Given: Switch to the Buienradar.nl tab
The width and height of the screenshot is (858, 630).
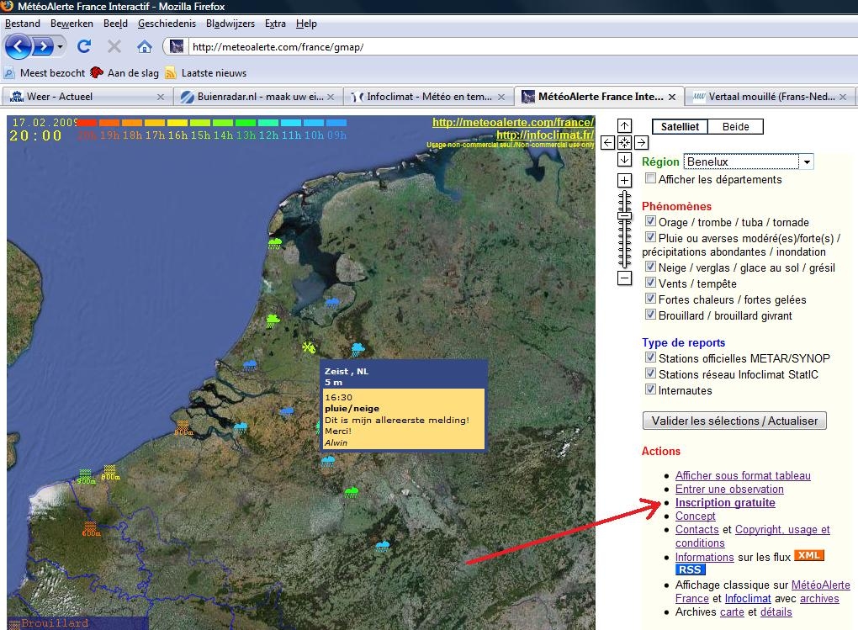Looking at the screenshot, I should pos(258,97).
